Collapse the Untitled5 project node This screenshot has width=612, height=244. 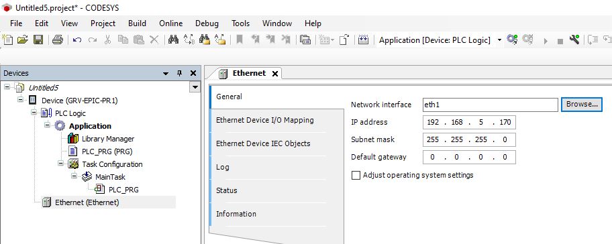[7, 87]
